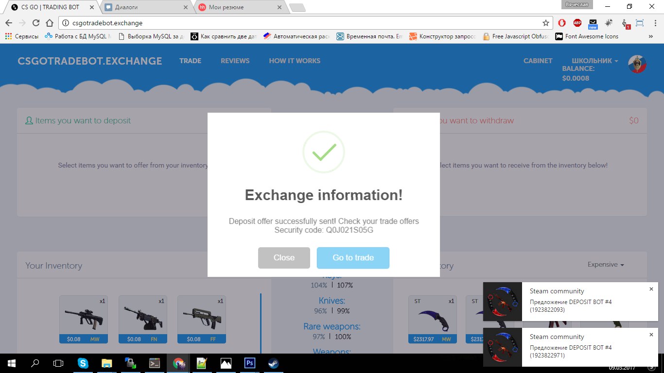Launch Photoshop from the taskbar

(x=250, y=363)
